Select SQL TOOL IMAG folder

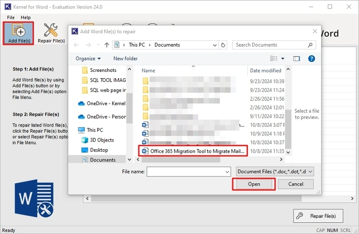104,80
